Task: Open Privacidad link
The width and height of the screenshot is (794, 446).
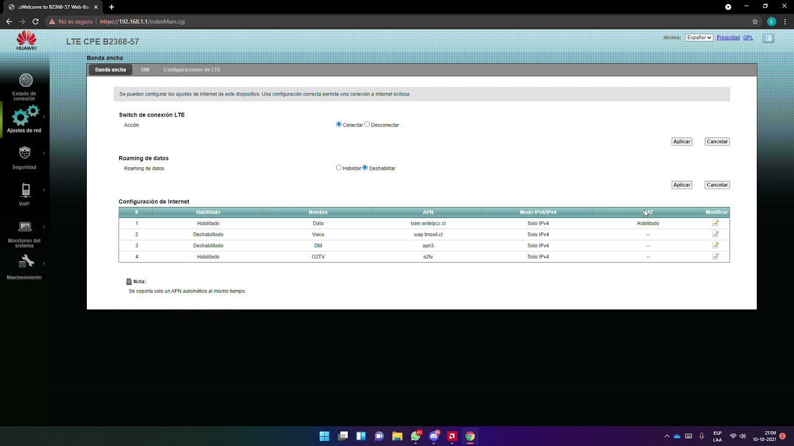Action: [728, 38]
